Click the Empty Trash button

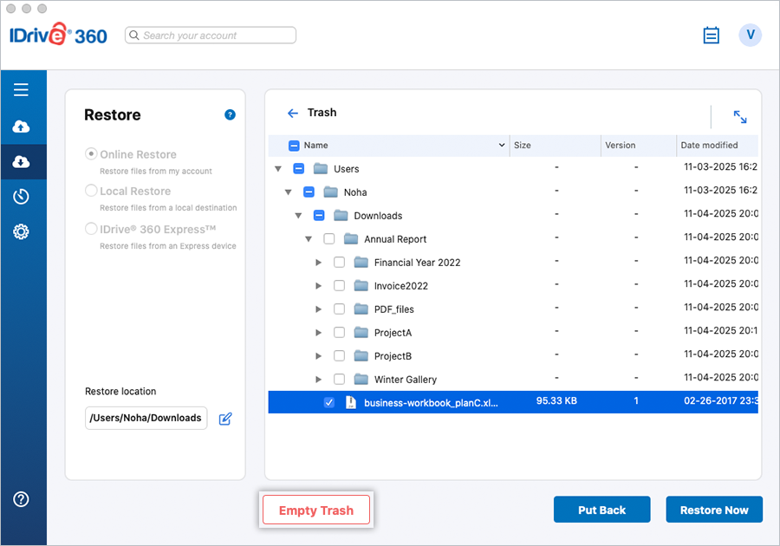pyautogui.click(x=316, y=510)
